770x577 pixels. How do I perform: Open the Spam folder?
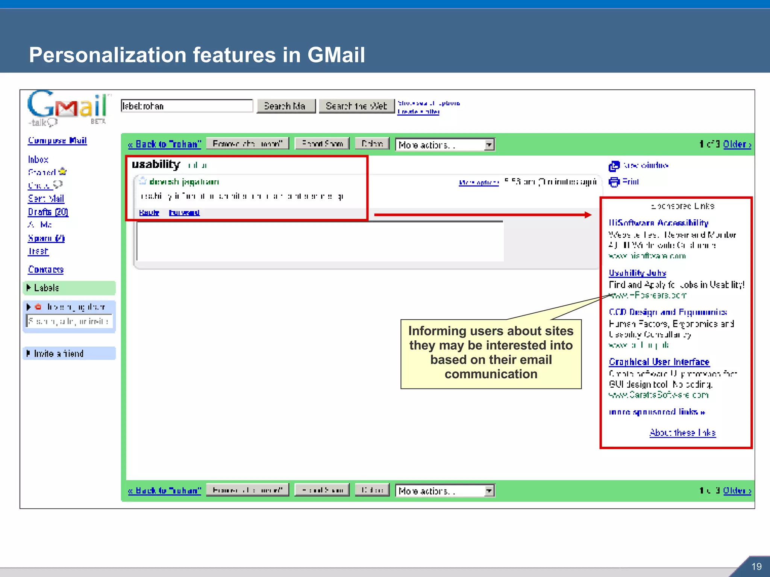tap(46, 238)
